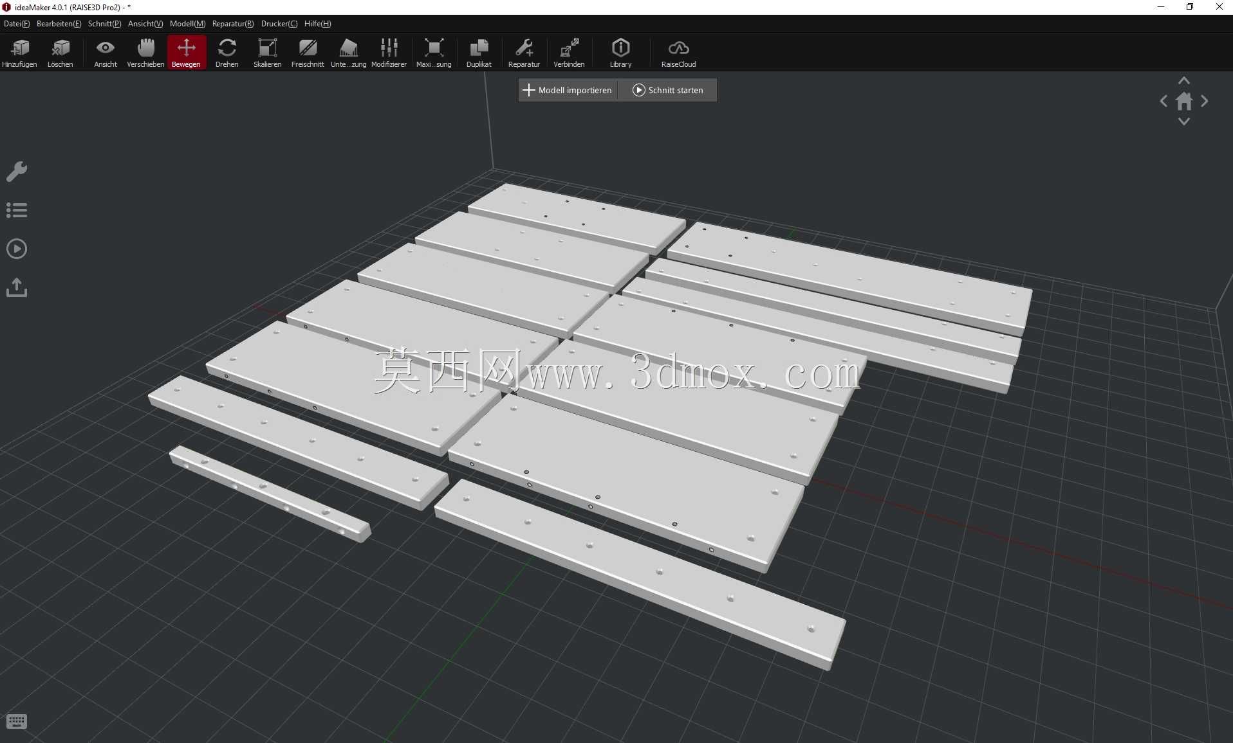
Task: Open the Hilfe menu
Action: pyautogui.click(x=318, y=24)
